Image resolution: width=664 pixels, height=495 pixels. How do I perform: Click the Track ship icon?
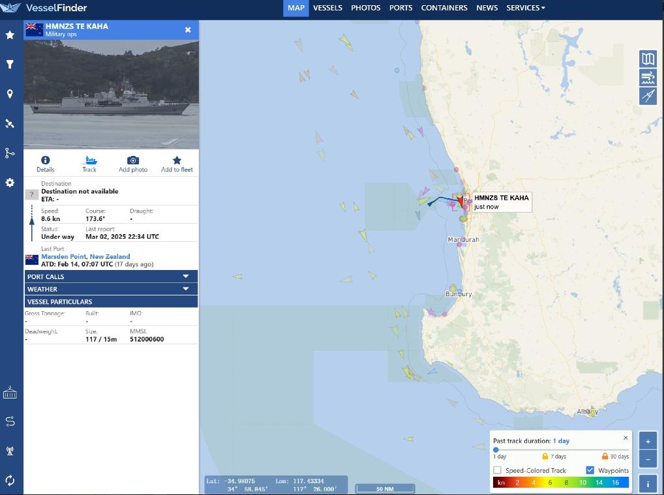pyautogui.click(x=89, y=160)
